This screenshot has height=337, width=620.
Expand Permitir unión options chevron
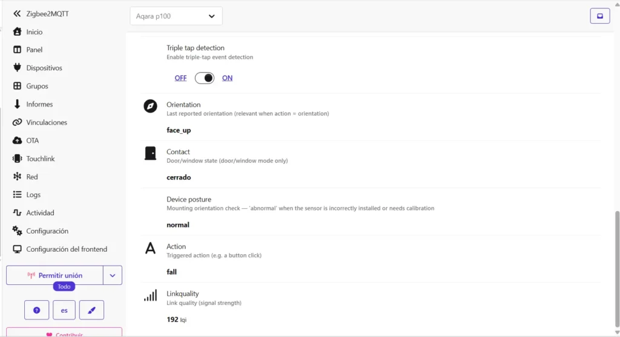[x=112, y=275]
